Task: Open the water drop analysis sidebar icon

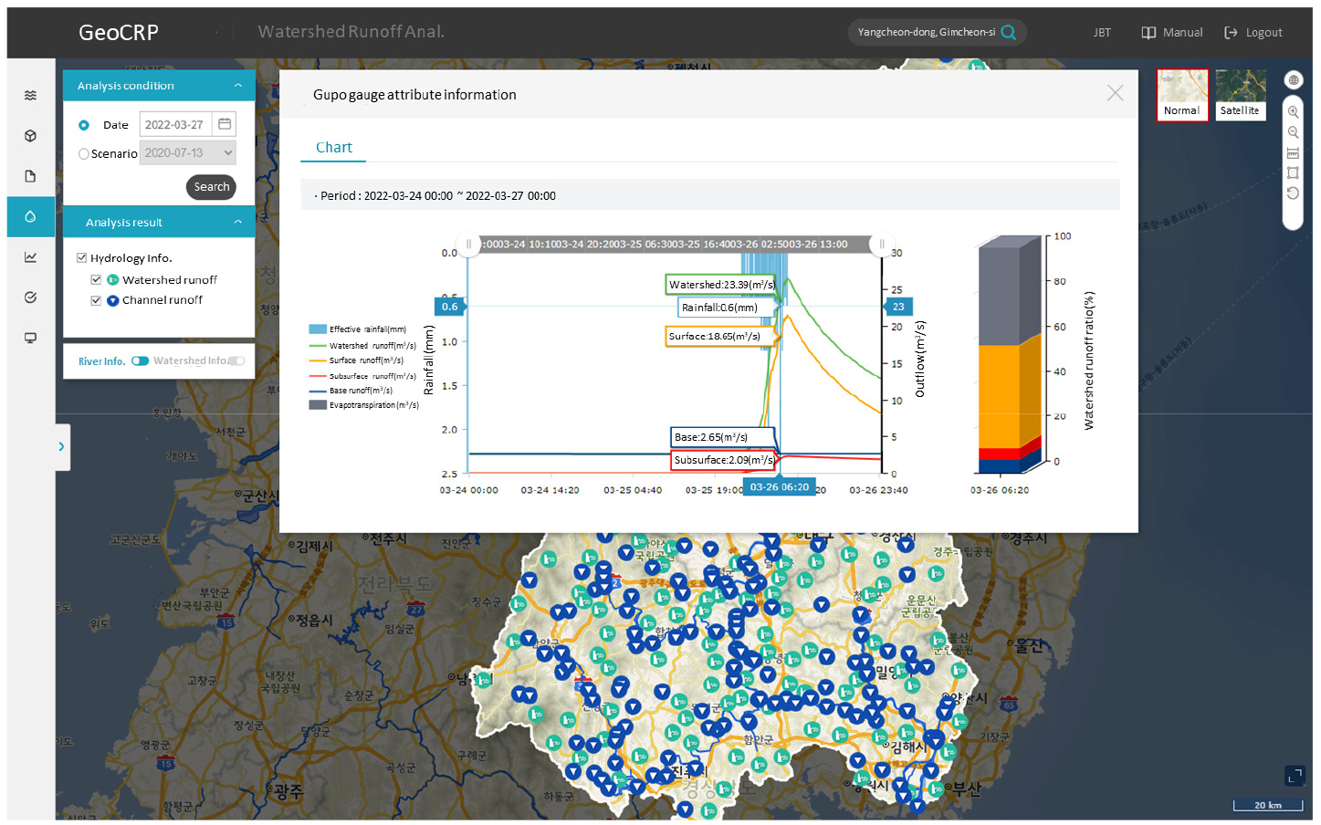Action: [30, 216]
